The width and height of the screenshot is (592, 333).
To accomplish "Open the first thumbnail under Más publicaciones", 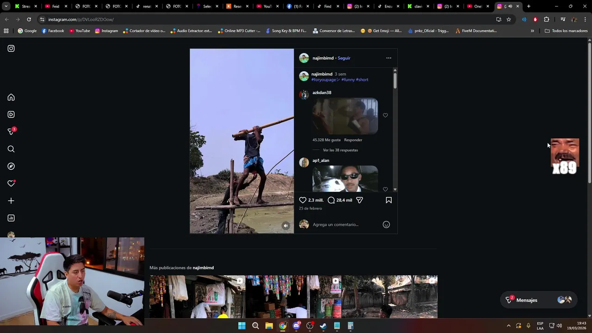I will tap(197, 296).
